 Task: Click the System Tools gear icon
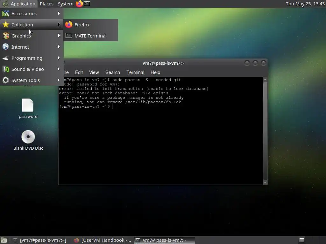(6, 80)
